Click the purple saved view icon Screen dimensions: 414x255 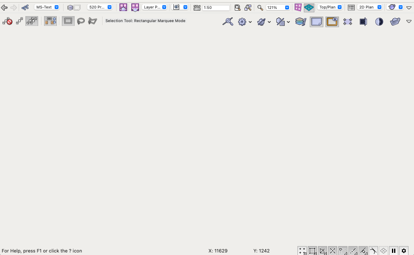click(x=123, y=7)
